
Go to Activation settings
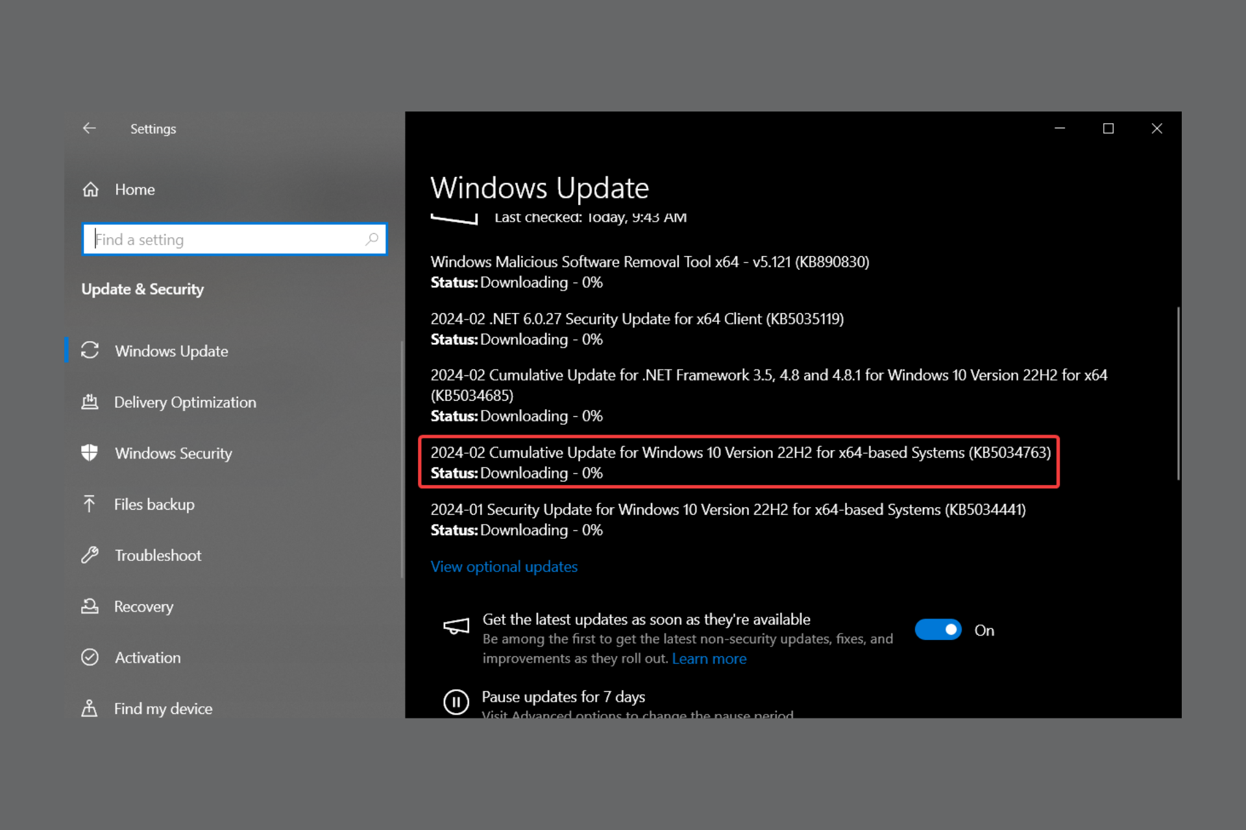click(x=148, y=658)
